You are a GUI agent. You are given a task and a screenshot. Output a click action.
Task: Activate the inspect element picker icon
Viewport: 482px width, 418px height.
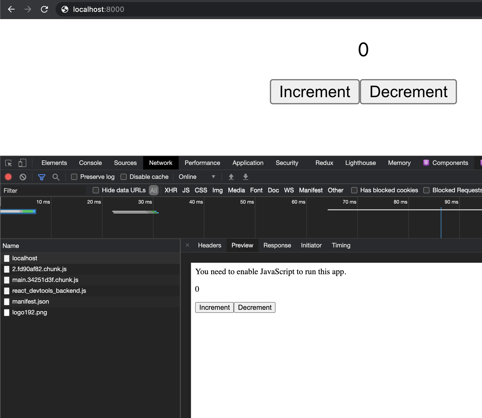(x=8, y=163)
